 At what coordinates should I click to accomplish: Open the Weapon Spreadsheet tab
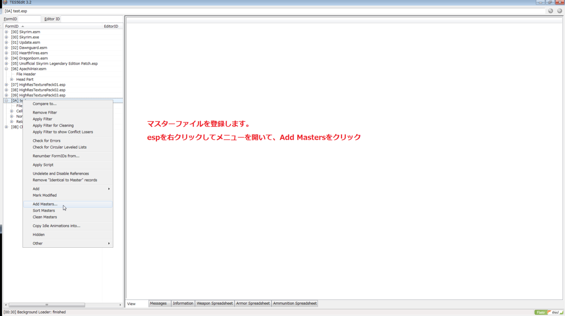(x=215, y=303)
